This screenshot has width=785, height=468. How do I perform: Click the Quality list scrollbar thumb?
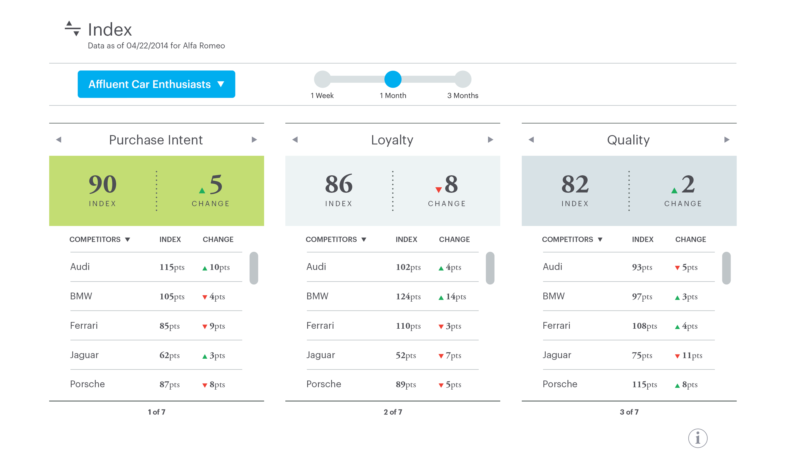point(726,268)
